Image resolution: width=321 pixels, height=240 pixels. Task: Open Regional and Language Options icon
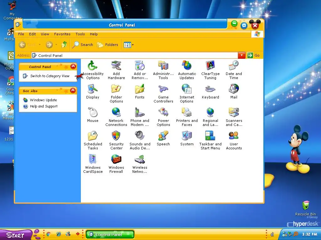coord(210,117)
